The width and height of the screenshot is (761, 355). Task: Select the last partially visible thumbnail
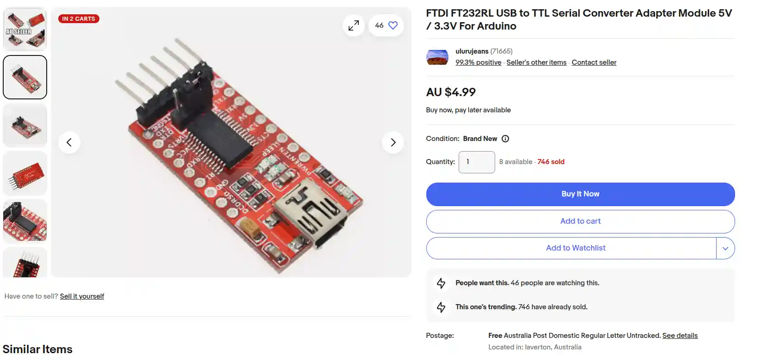pos(25,263)
